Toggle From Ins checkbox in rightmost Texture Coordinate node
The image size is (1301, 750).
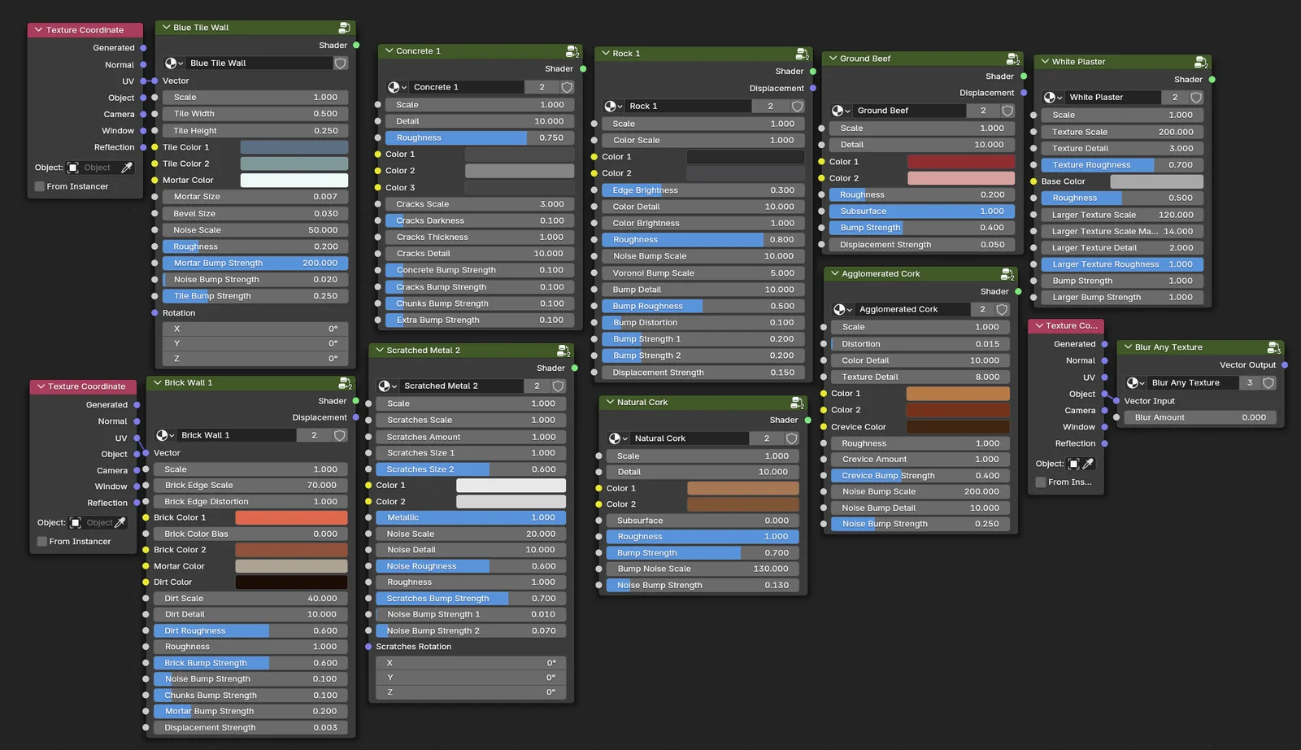[1041, 482]
